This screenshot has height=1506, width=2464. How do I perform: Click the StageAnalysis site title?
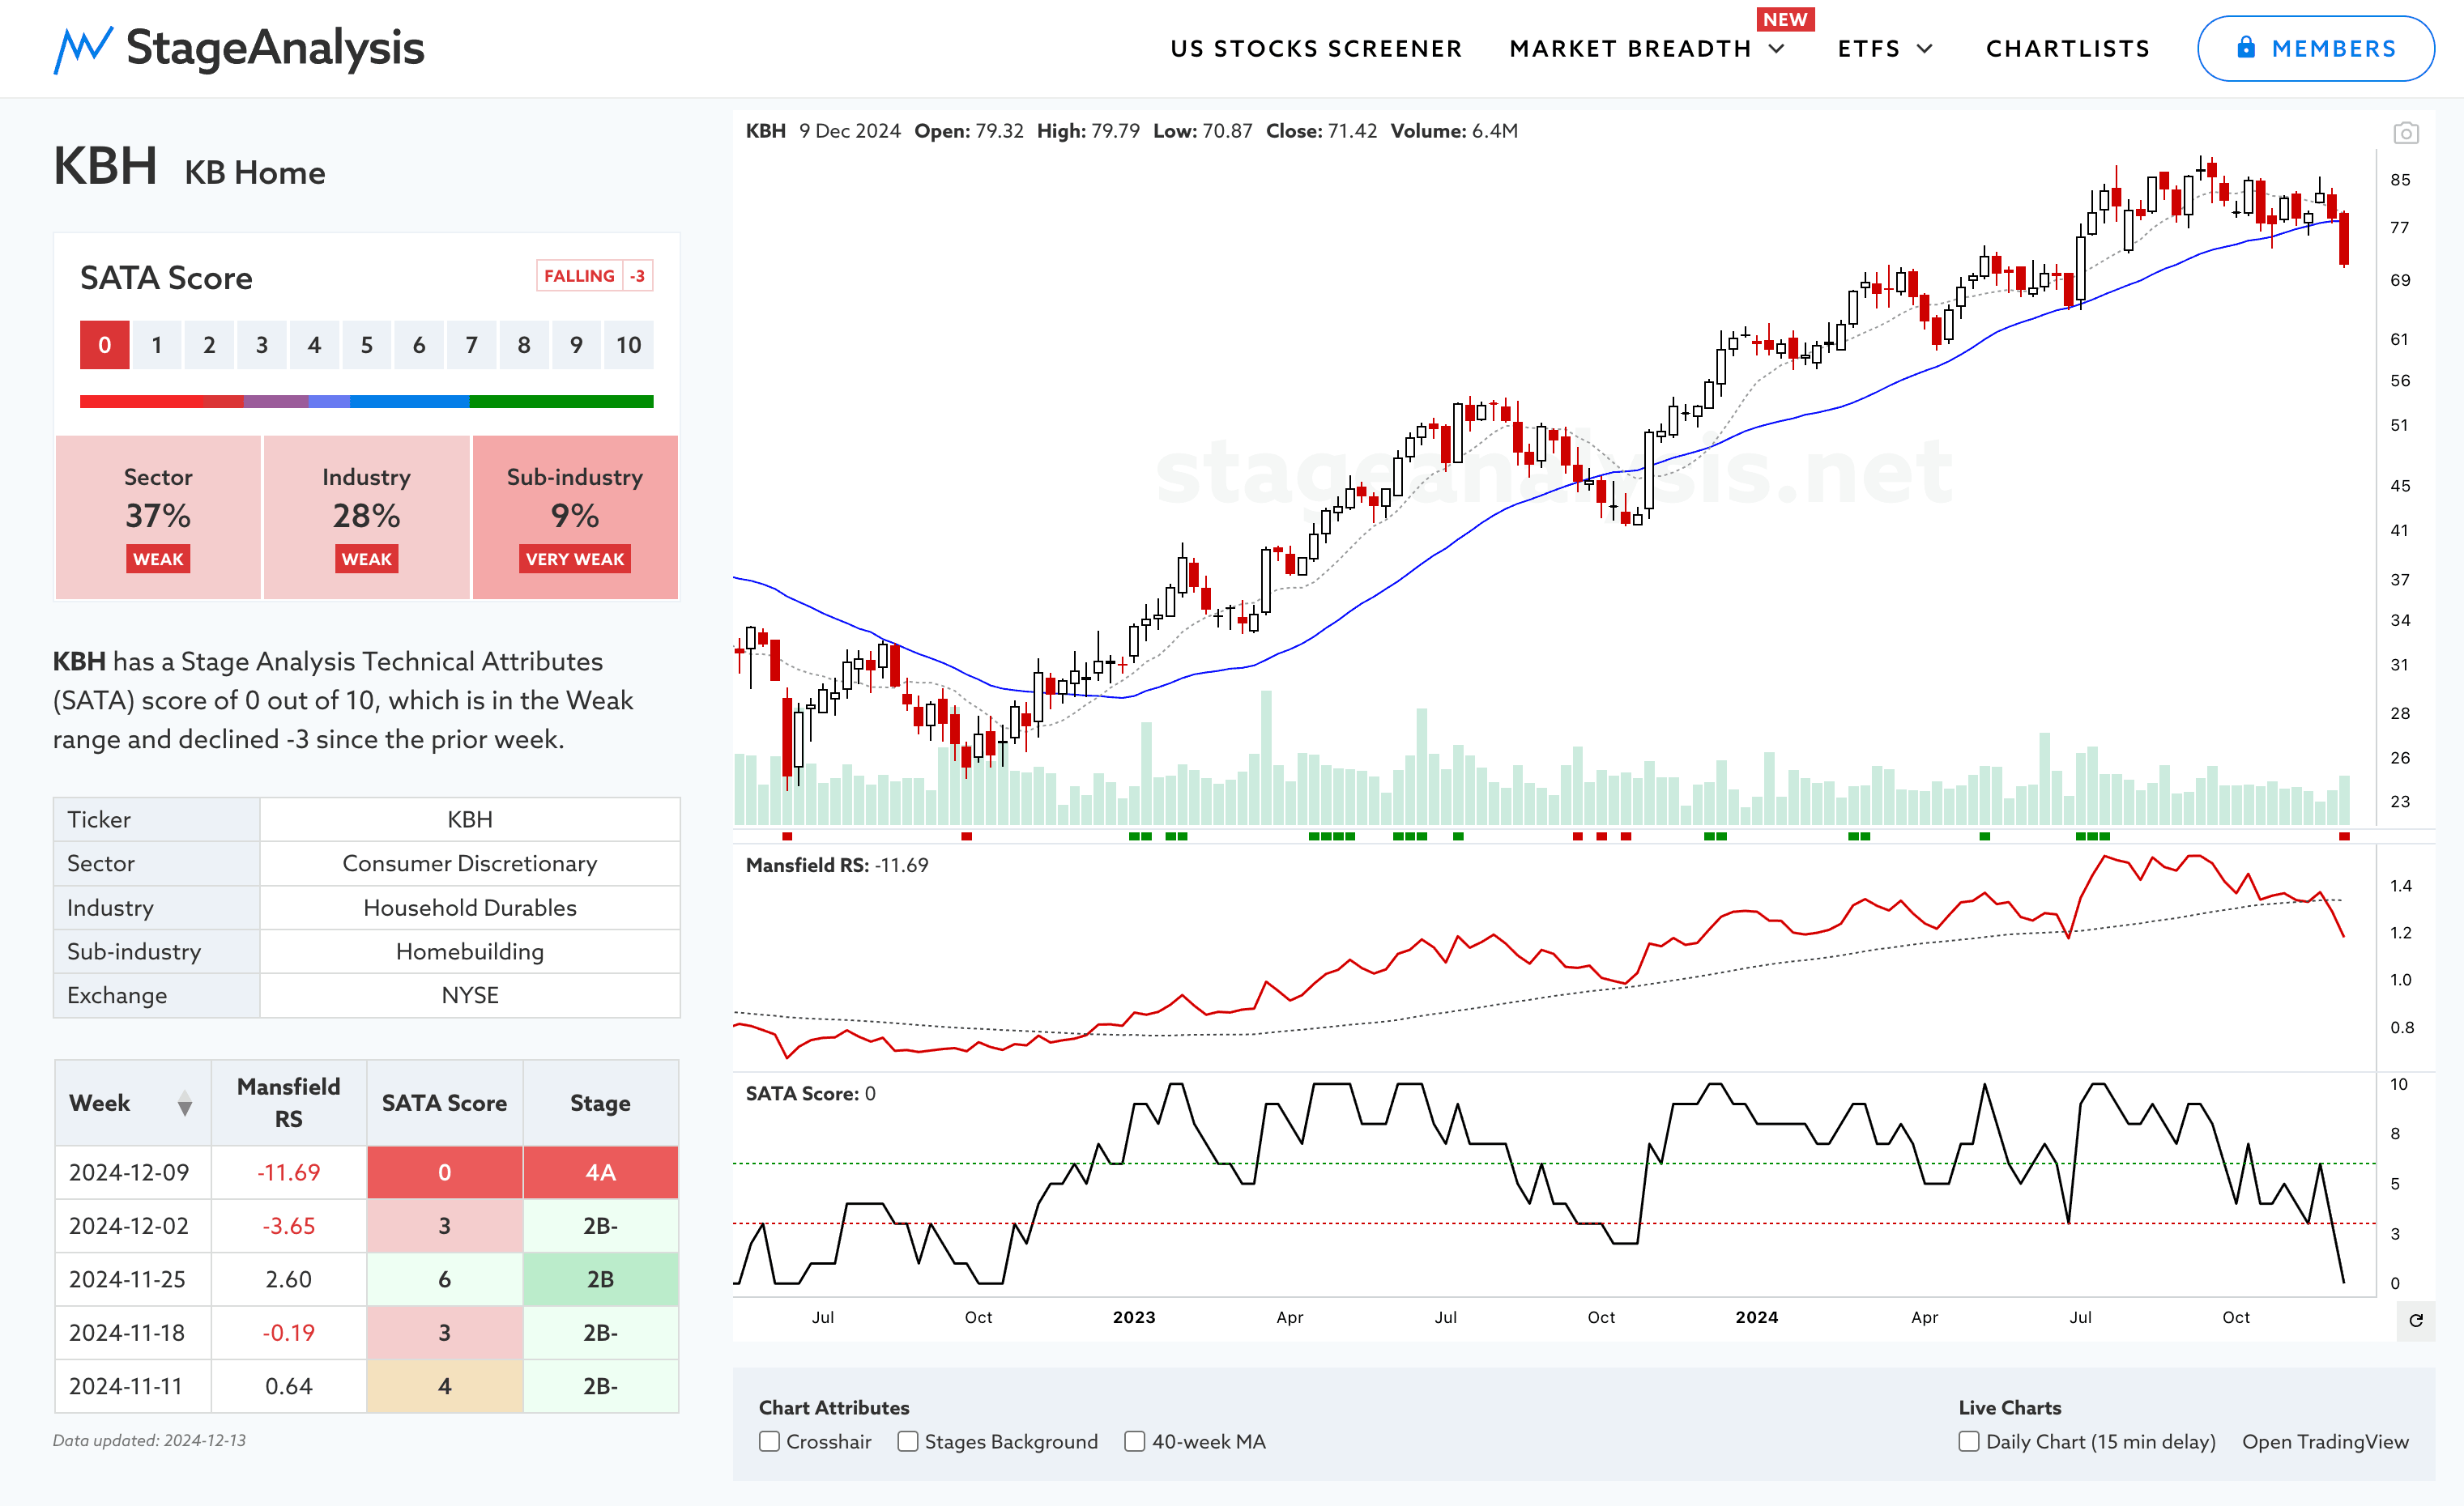[x=275, y=48]
